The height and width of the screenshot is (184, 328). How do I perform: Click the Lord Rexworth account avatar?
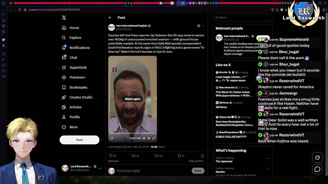65,168
